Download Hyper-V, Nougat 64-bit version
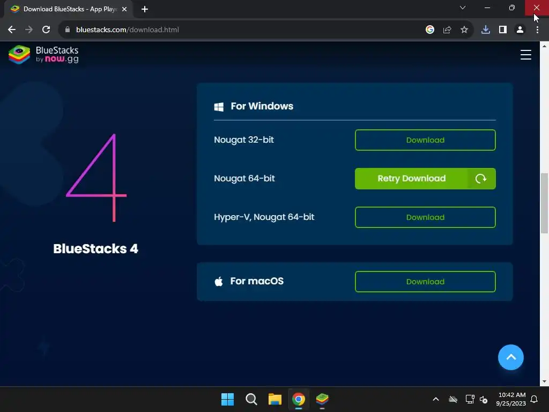Viewport: 549px width, 412px height. [x=425, y=217]
